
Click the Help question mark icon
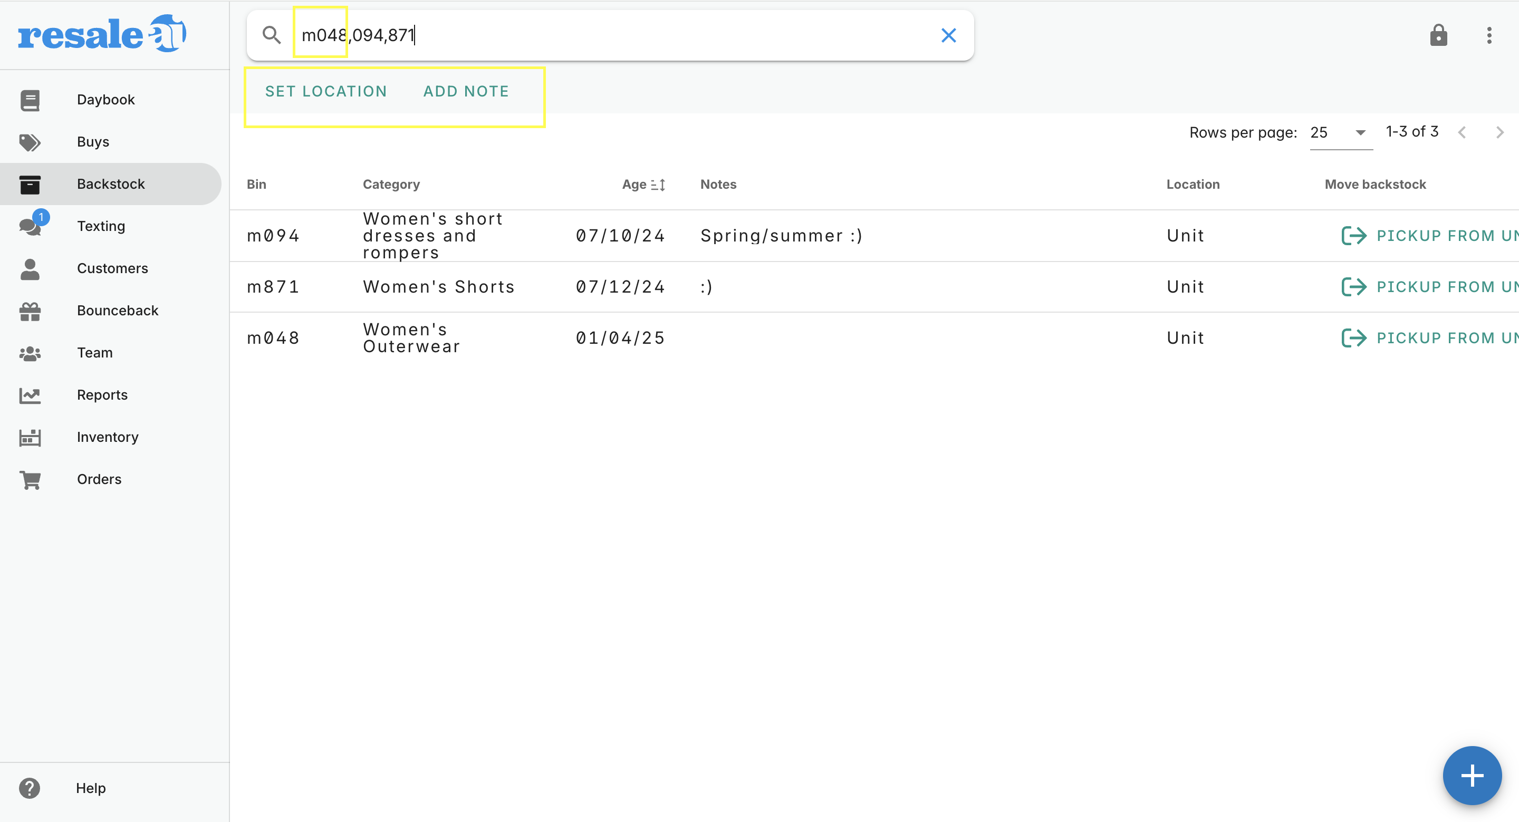click(30, 788)
